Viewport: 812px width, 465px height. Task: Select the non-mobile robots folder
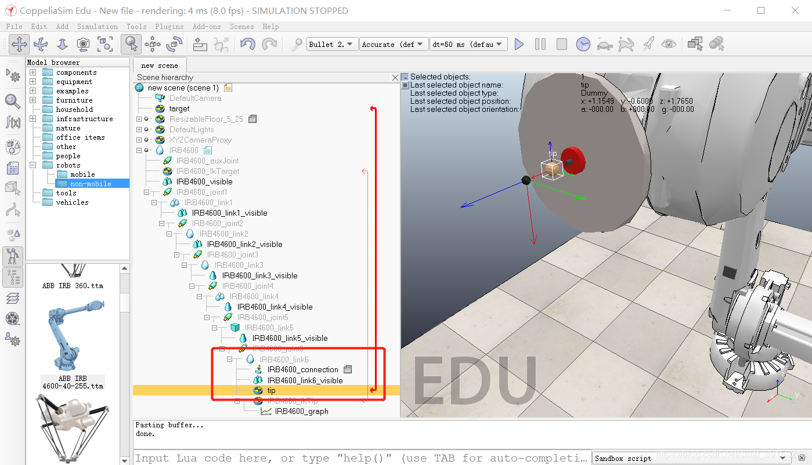click(x=91, y=184)
